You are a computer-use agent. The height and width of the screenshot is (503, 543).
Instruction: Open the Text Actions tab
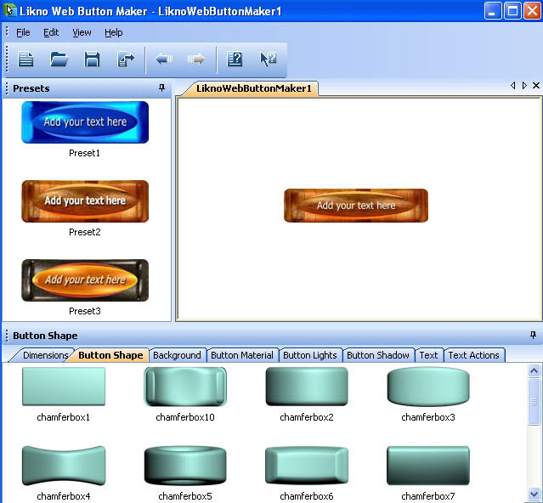click(473, 355)
